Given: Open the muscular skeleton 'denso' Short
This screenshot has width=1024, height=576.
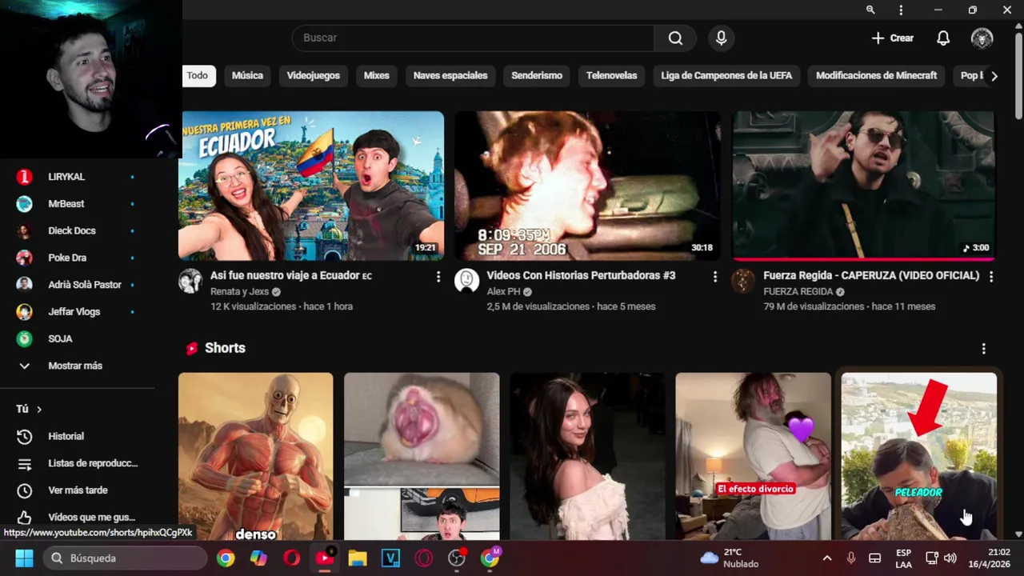Looking at the screenshot, I should (x=255, y=456).
